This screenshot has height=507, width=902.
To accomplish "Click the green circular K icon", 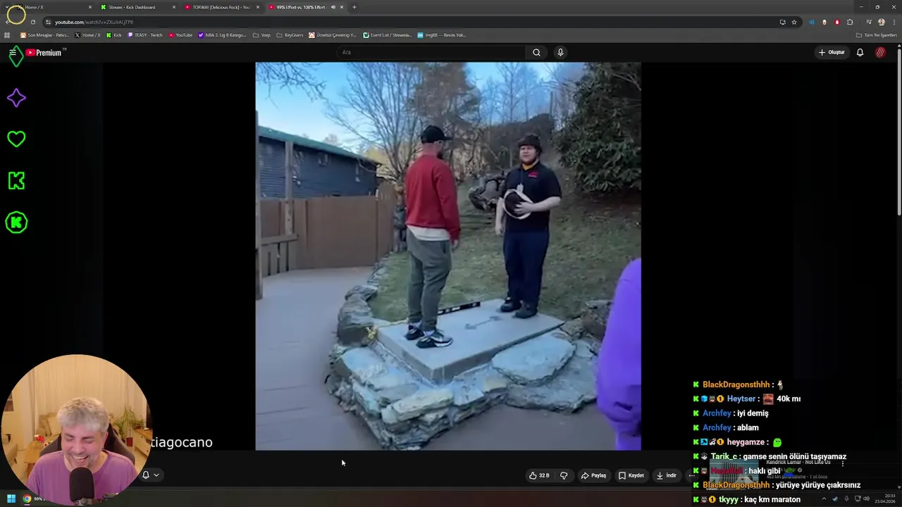I will [x=16, y=223].
